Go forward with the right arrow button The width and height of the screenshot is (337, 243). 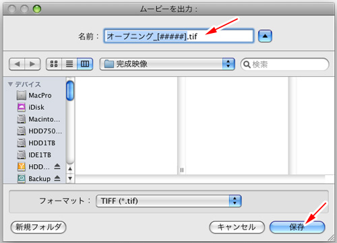click(32, 64)
